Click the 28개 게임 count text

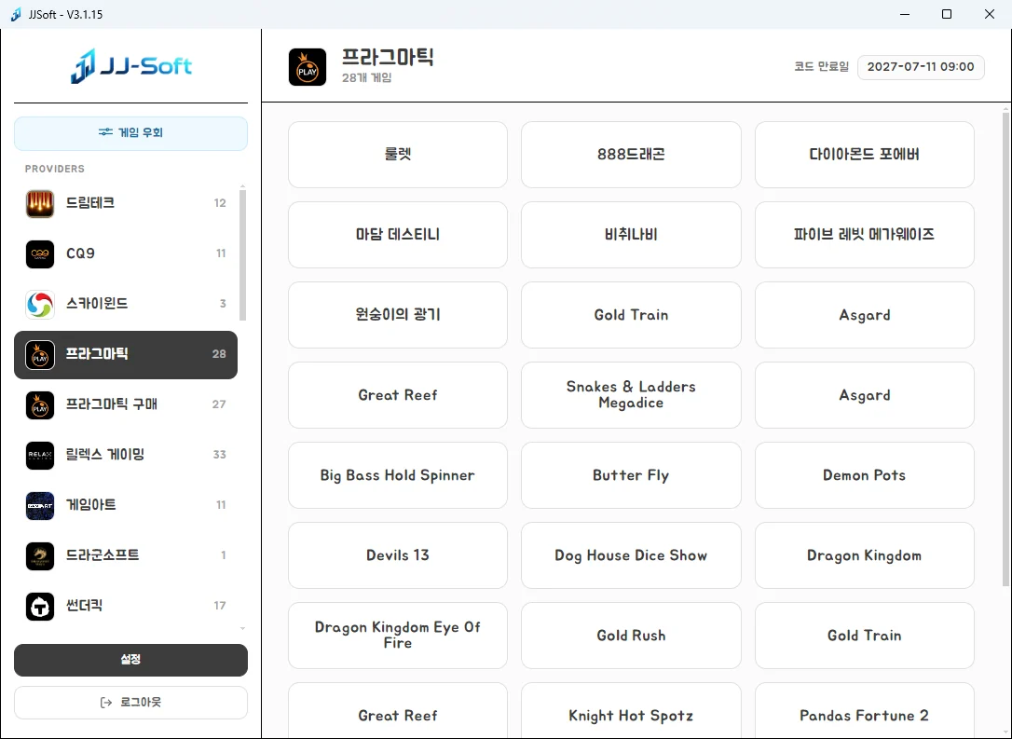click(366, 78)
